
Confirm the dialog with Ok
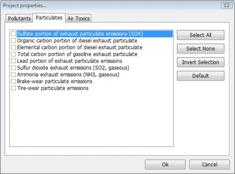click(x=165, y=164)
